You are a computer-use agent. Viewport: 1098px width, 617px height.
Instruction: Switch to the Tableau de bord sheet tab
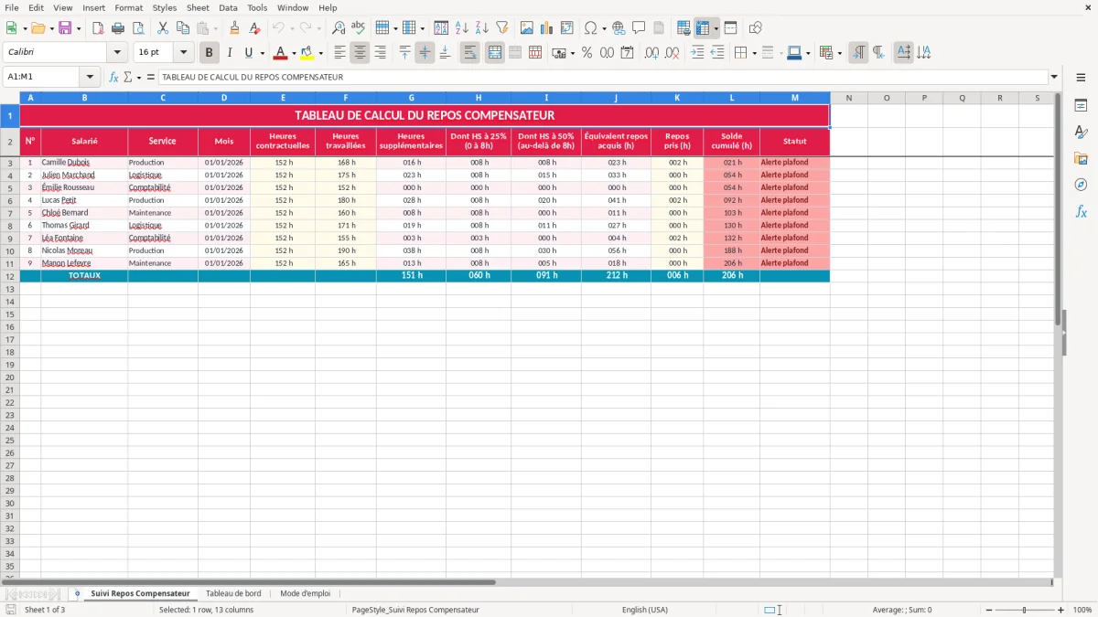pyautogui.click(x=233, y=593)
